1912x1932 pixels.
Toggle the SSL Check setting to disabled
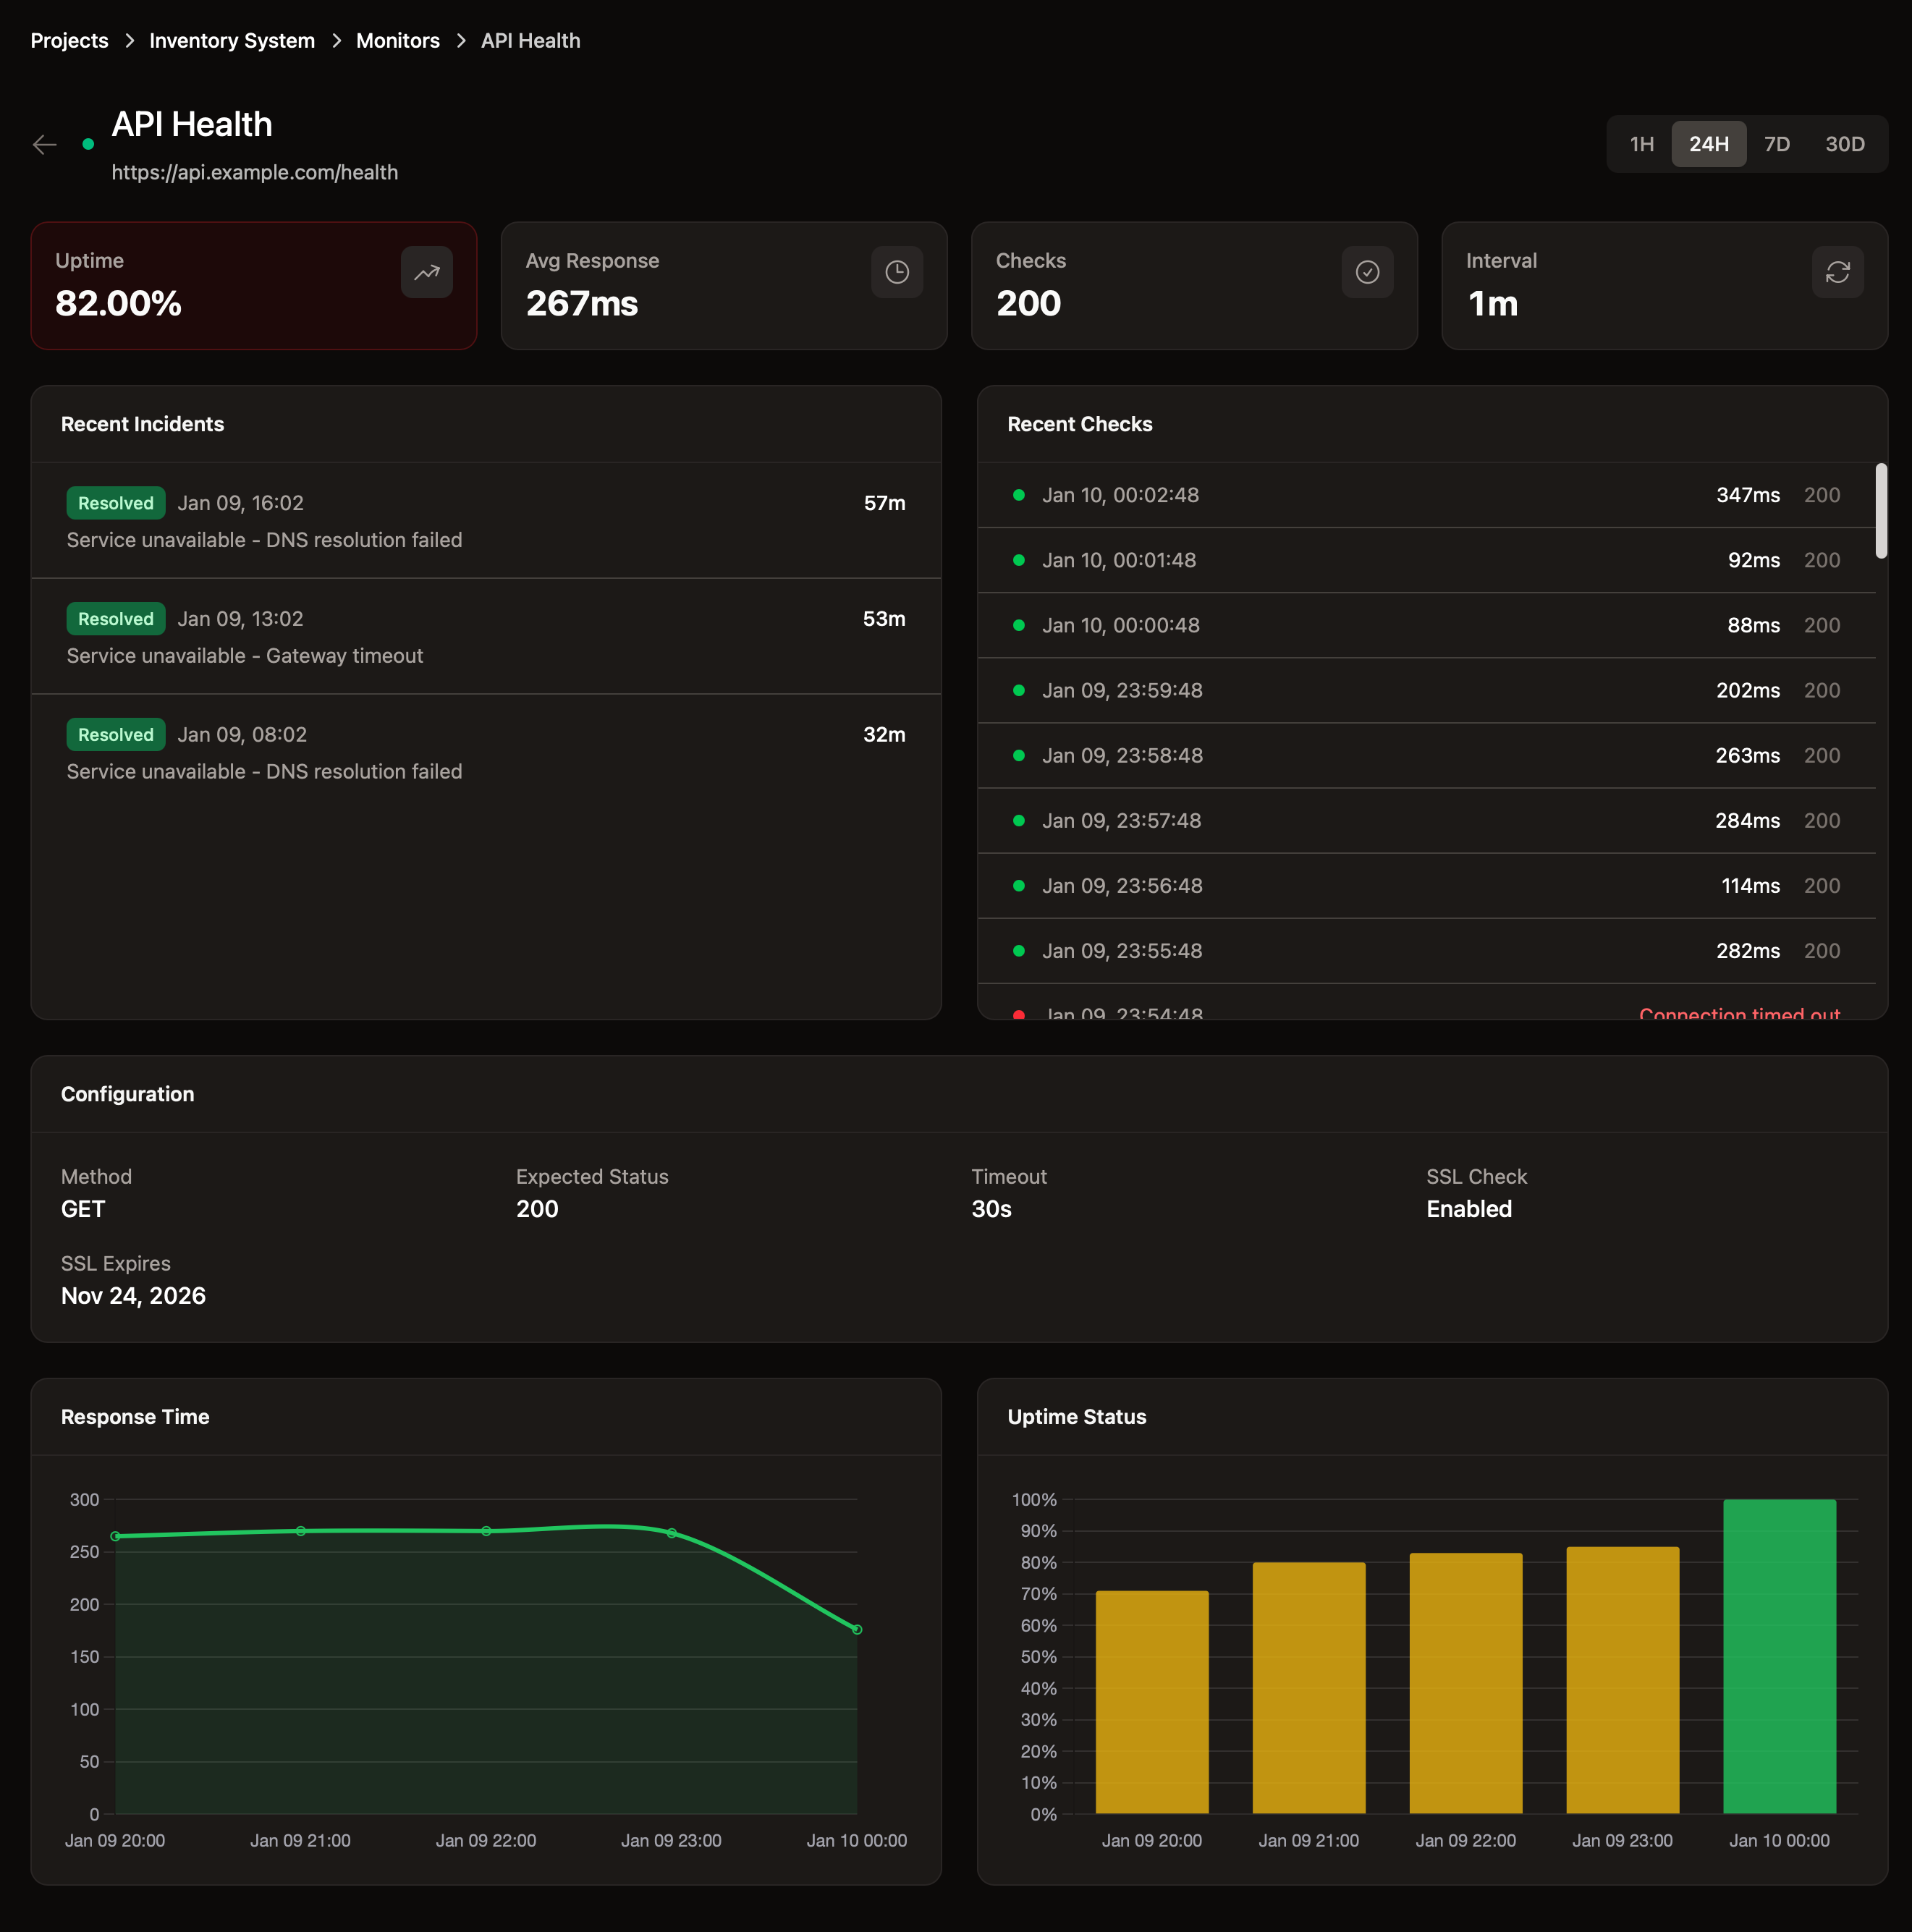(x=1468, y=1208)
